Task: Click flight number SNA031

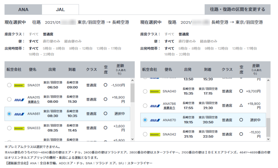Action: [x=34, y=85]
